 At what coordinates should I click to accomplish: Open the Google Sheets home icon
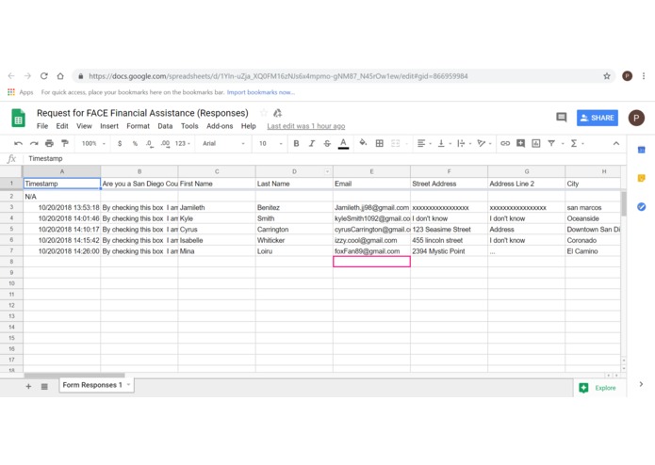(x=19, y=118)
